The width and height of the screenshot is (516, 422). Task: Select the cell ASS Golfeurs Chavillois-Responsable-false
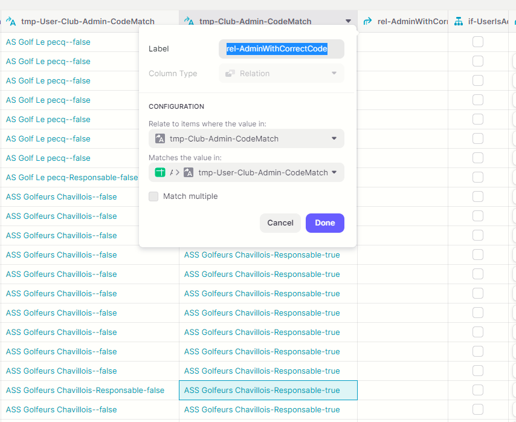(90, 390)
